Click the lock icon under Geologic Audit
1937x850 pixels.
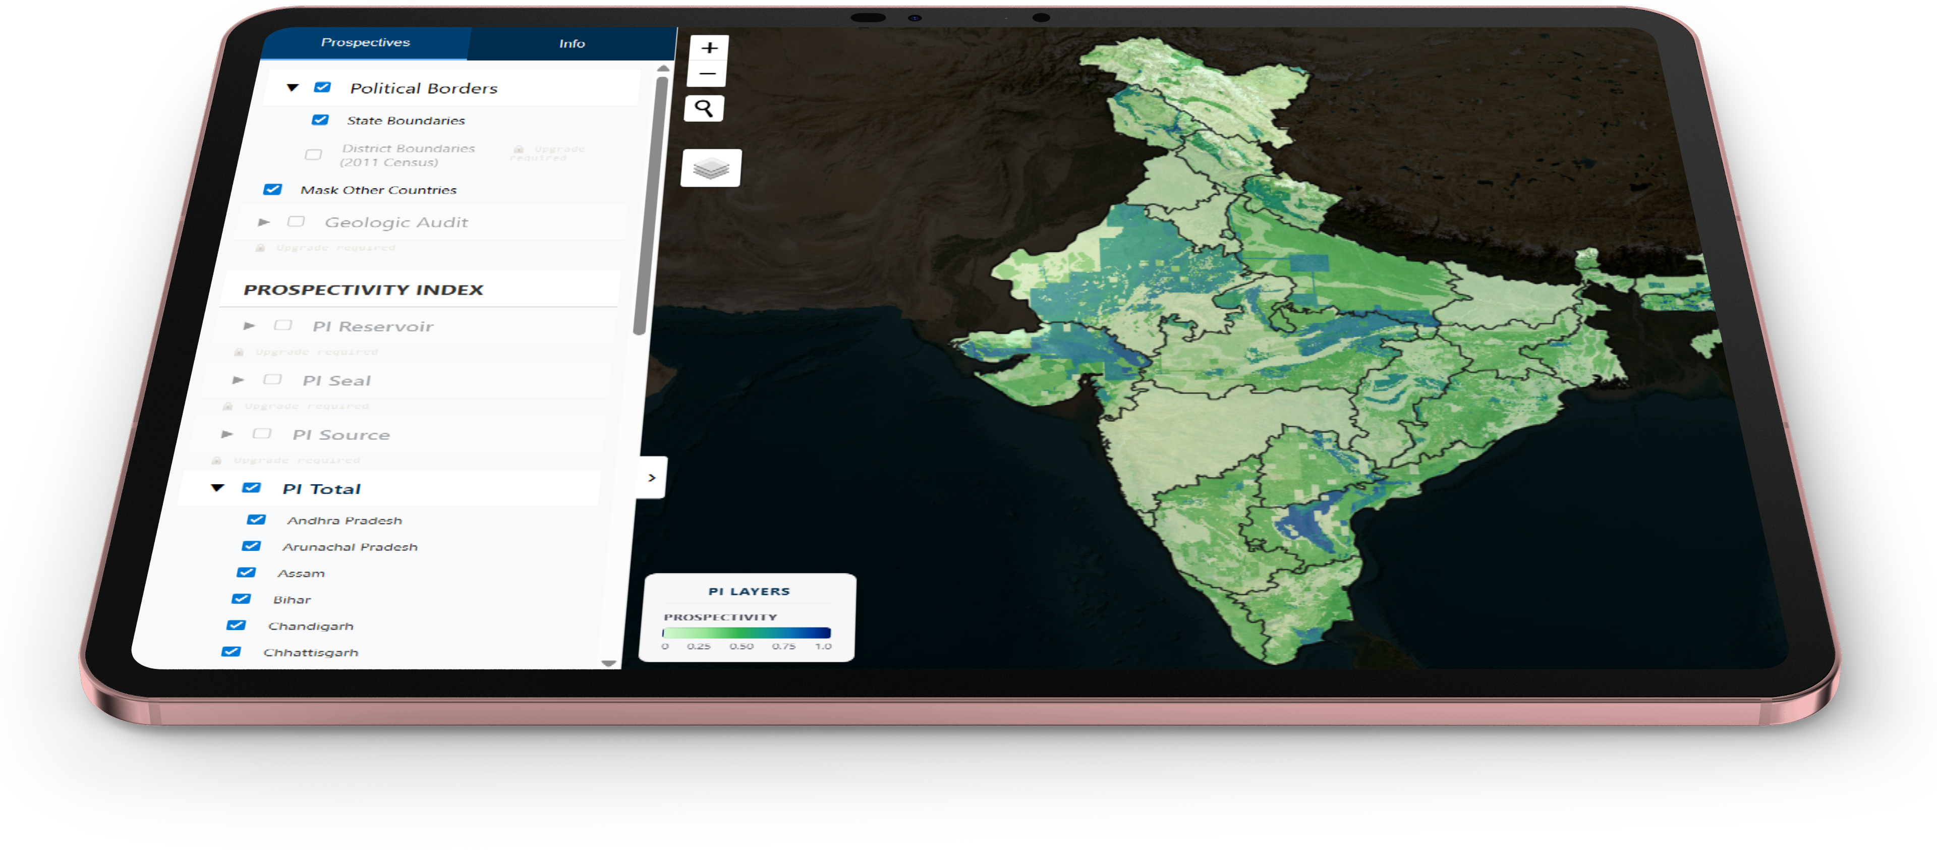pyautogui.click(x=260, y=248)
